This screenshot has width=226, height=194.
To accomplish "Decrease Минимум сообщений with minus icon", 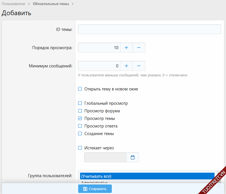I will tap(139, 66).
